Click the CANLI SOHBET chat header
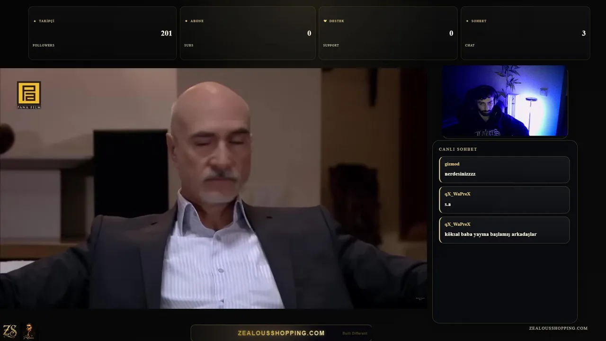 click(x=458, y=149)
